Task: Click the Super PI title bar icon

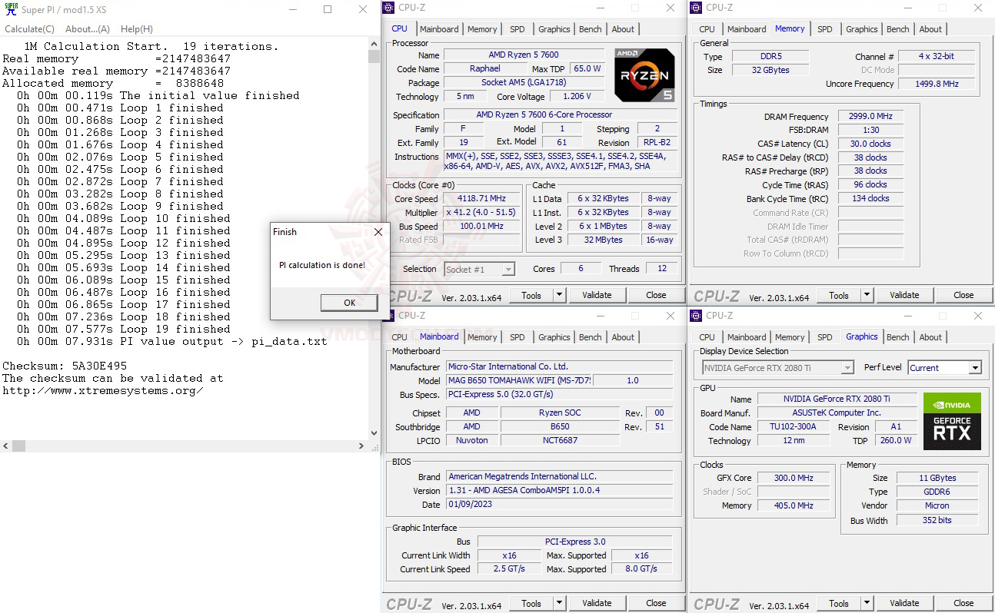Action: pyautogui.click(x=12, y=9)
